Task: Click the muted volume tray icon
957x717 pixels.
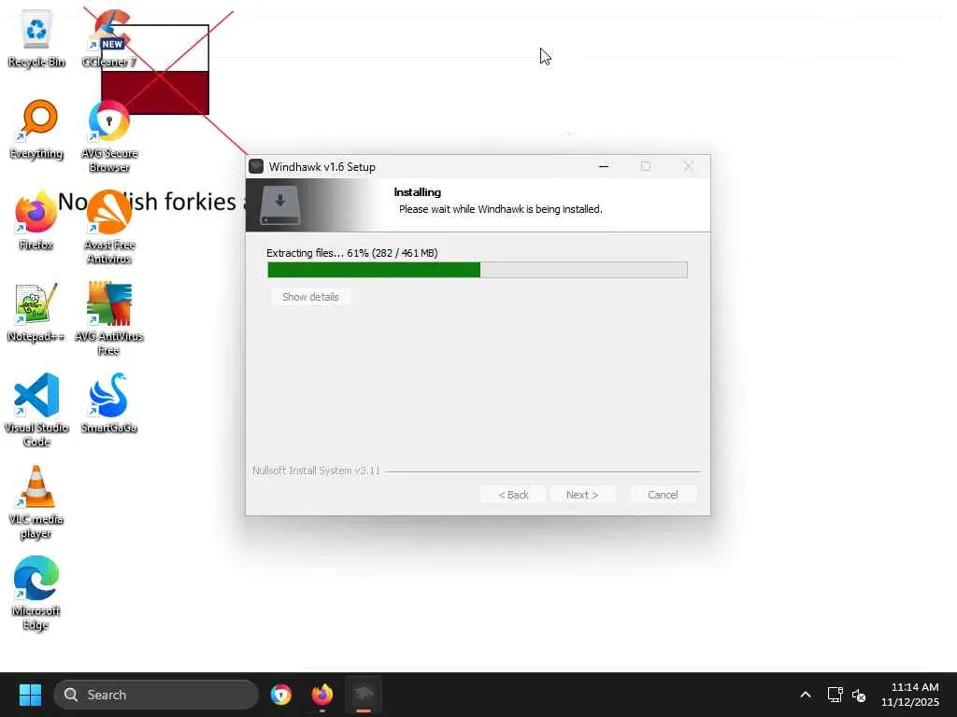Action: (859, 695)
